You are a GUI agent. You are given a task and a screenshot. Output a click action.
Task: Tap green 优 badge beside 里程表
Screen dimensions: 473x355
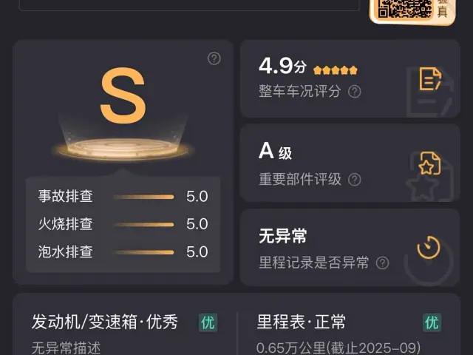click(x=432, y=322)
